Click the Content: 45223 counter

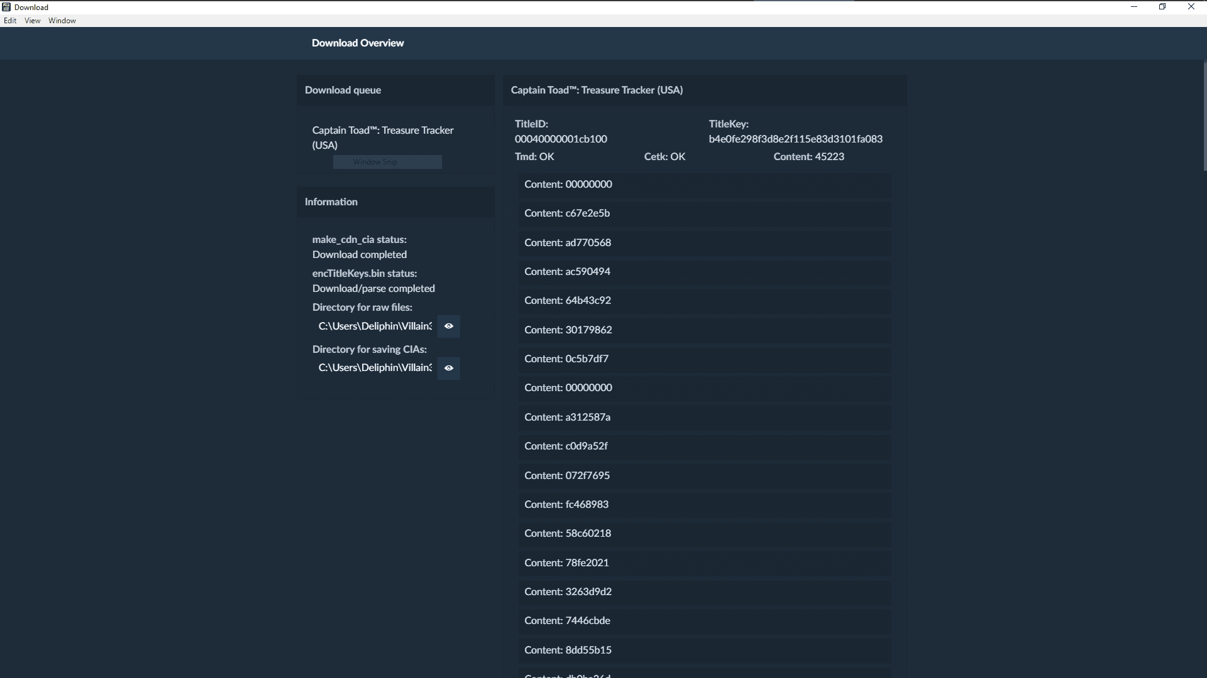tap(808, 157)
